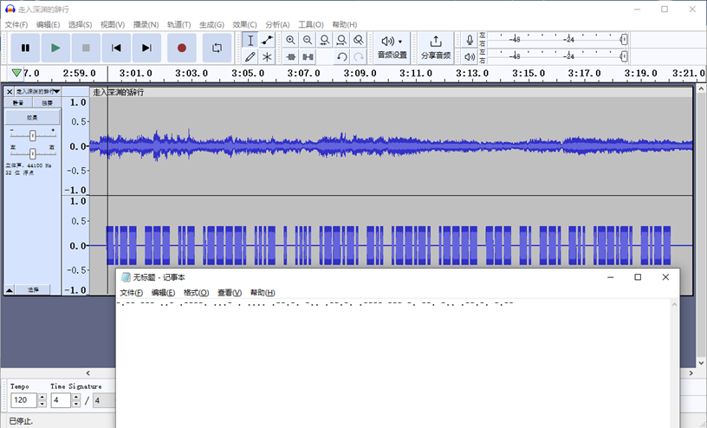The image size is (707, 428).
Task: Open the Audio Setup (音频设置) dropdown
Action: coord(392,48)
